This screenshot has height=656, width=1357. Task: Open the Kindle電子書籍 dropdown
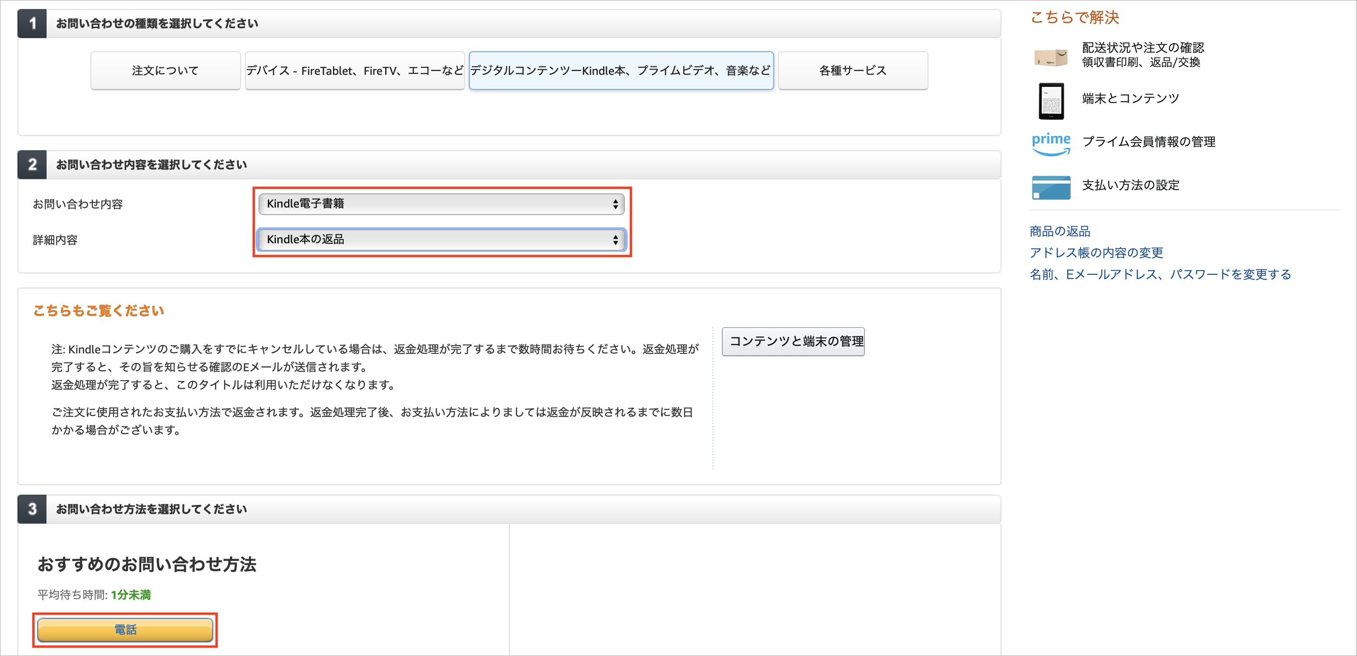click(442, 204)
